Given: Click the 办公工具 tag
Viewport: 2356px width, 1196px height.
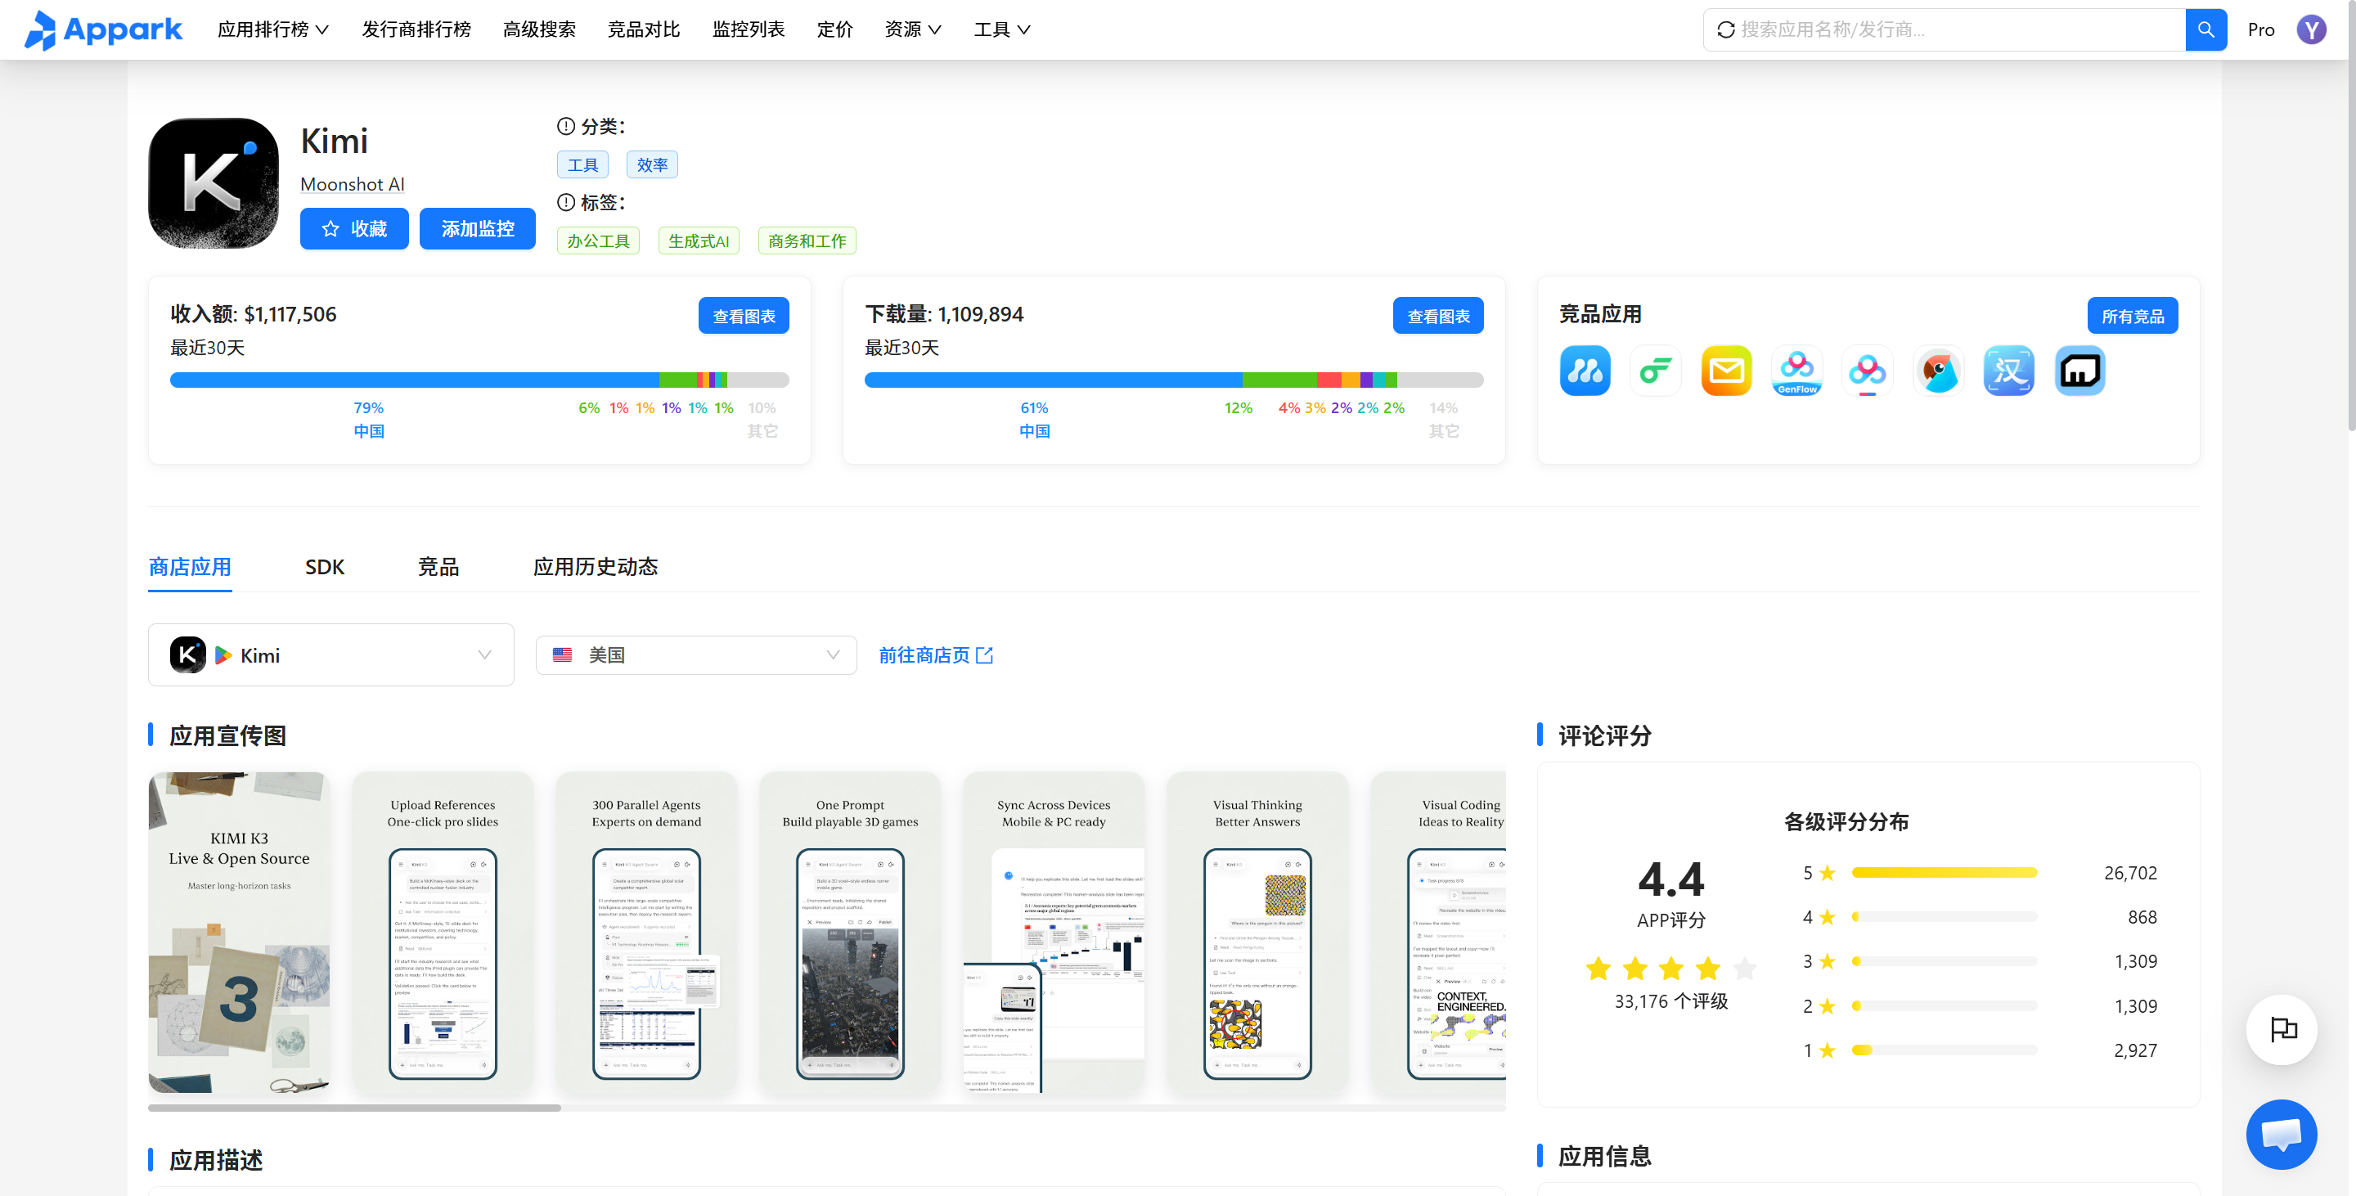Looking at the screenshot, I should tap(598, 241).
